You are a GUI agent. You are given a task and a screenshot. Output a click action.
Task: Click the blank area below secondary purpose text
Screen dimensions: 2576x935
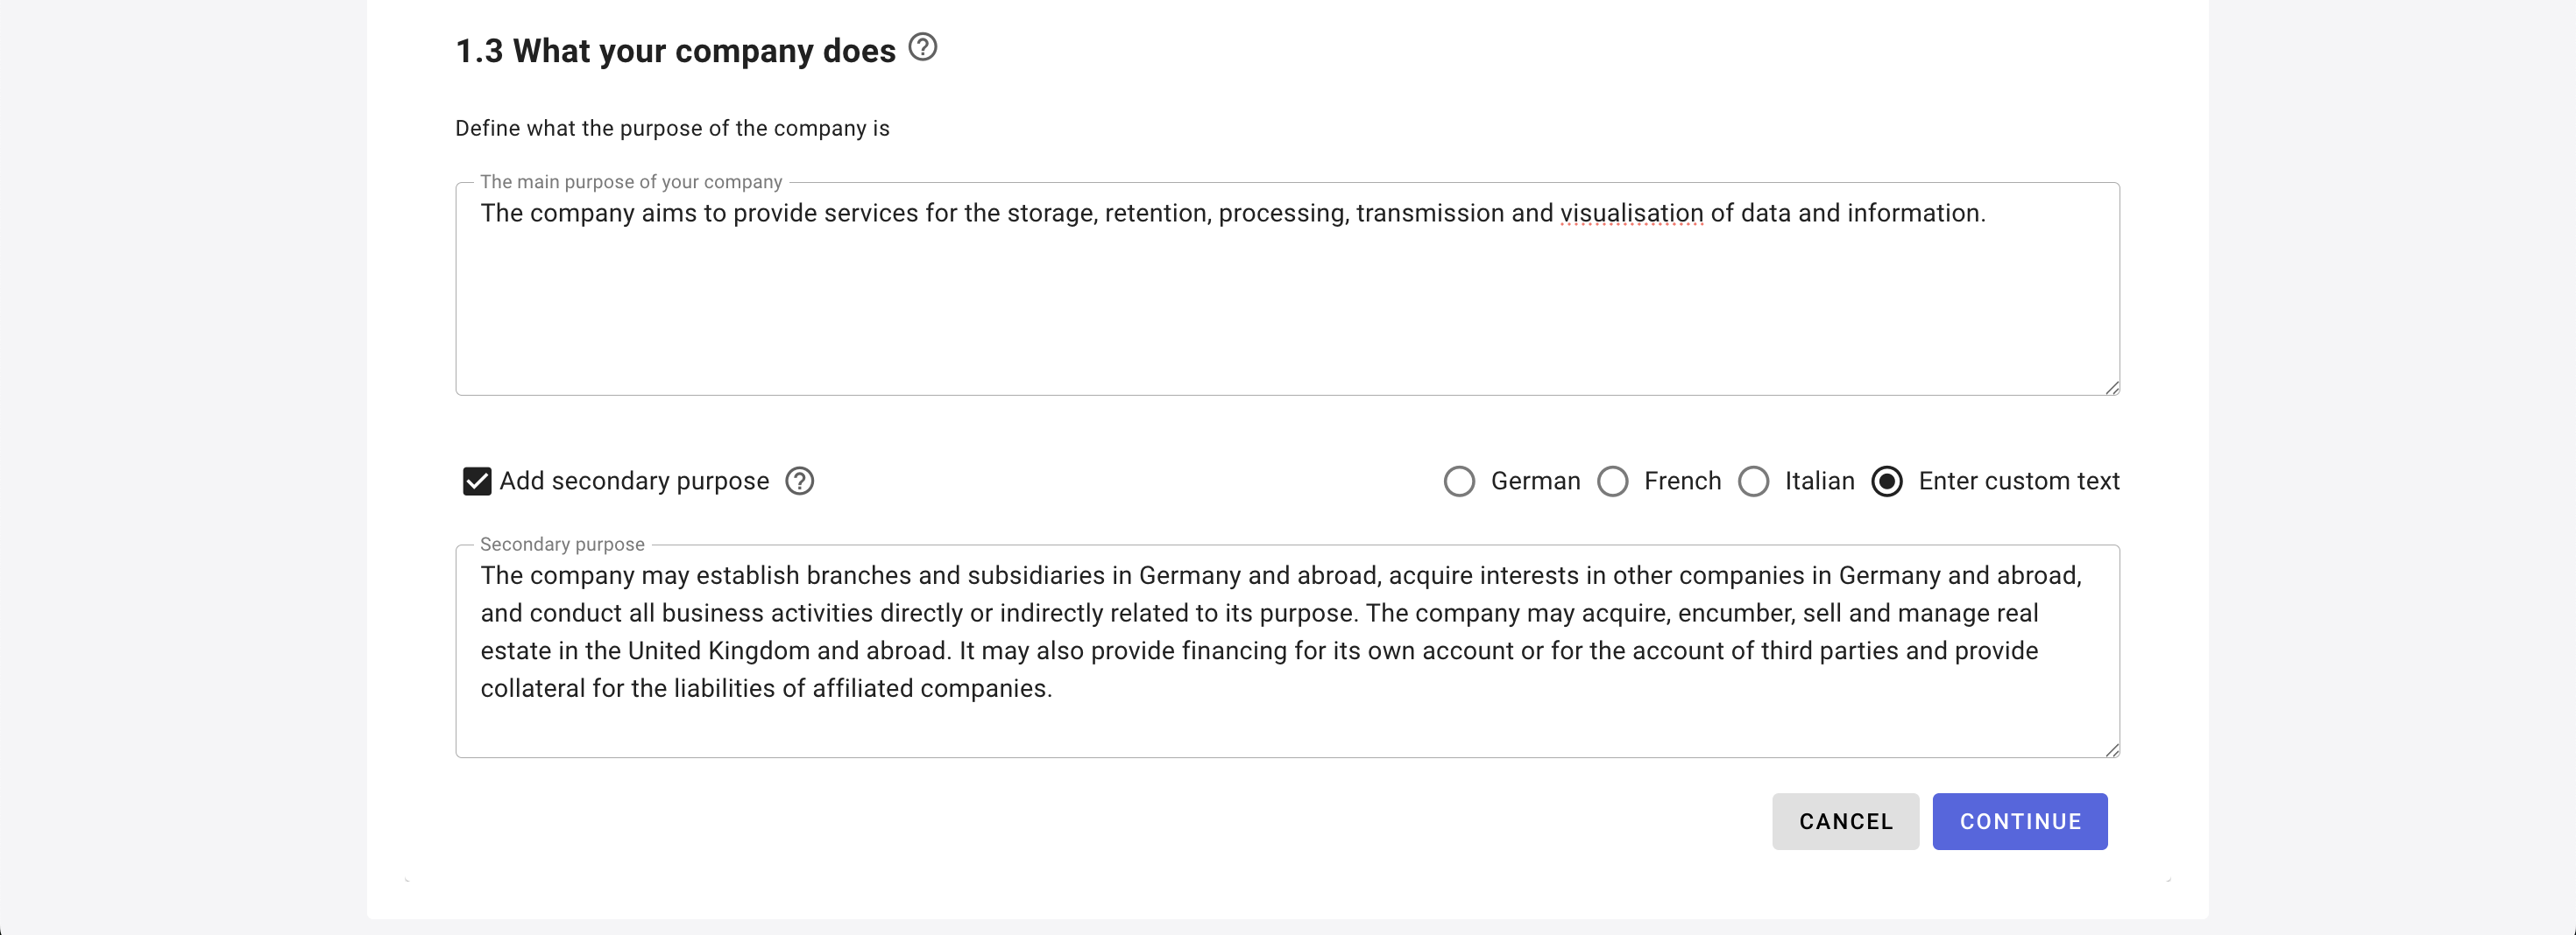1286,729
